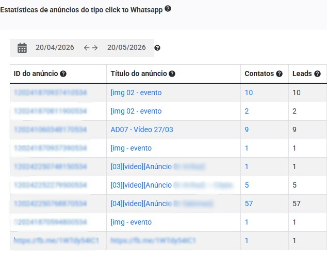Viewport: 327px width, 259px height.
Task: Open the first [img 02 - evento ad title
Action: pyautogui.click(x=136, y=92)
